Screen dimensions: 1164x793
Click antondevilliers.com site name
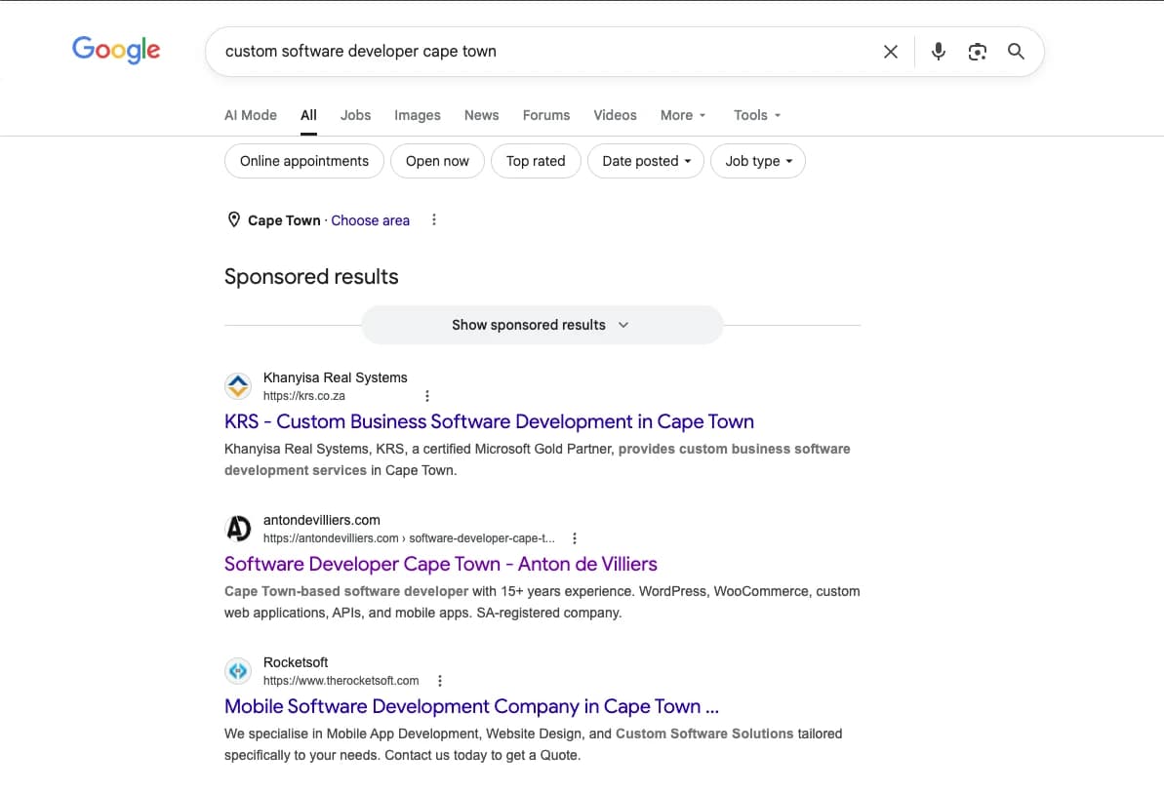(x=321, y=520)
